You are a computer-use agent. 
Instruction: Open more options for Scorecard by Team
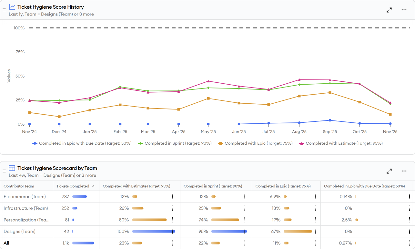(404, 171)
